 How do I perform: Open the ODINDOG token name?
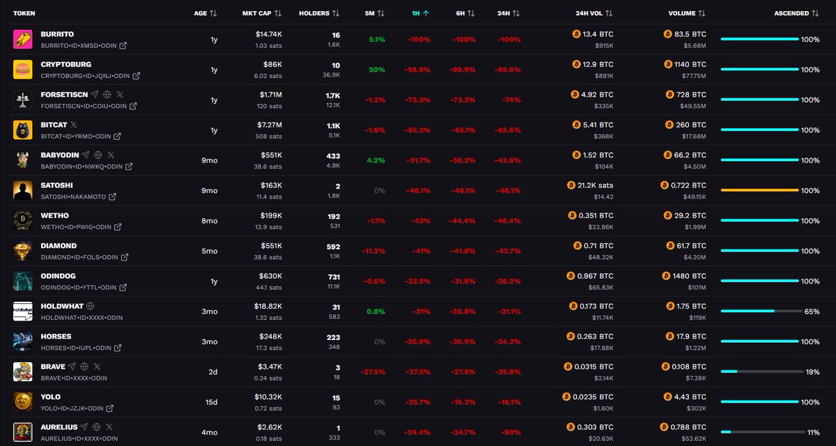coord(59,275)
